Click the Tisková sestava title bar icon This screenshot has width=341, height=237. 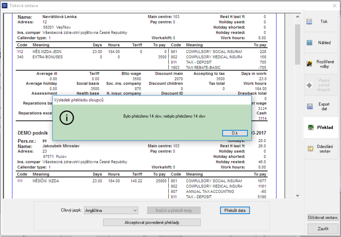tap(5, 6)
